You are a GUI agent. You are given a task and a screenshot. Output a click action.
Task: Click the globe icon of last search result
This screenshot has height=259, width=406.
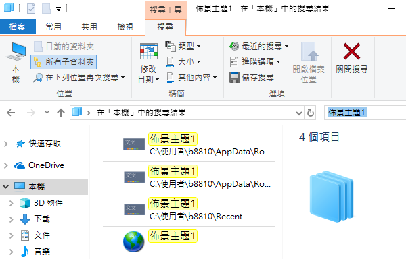coord(133,241)
